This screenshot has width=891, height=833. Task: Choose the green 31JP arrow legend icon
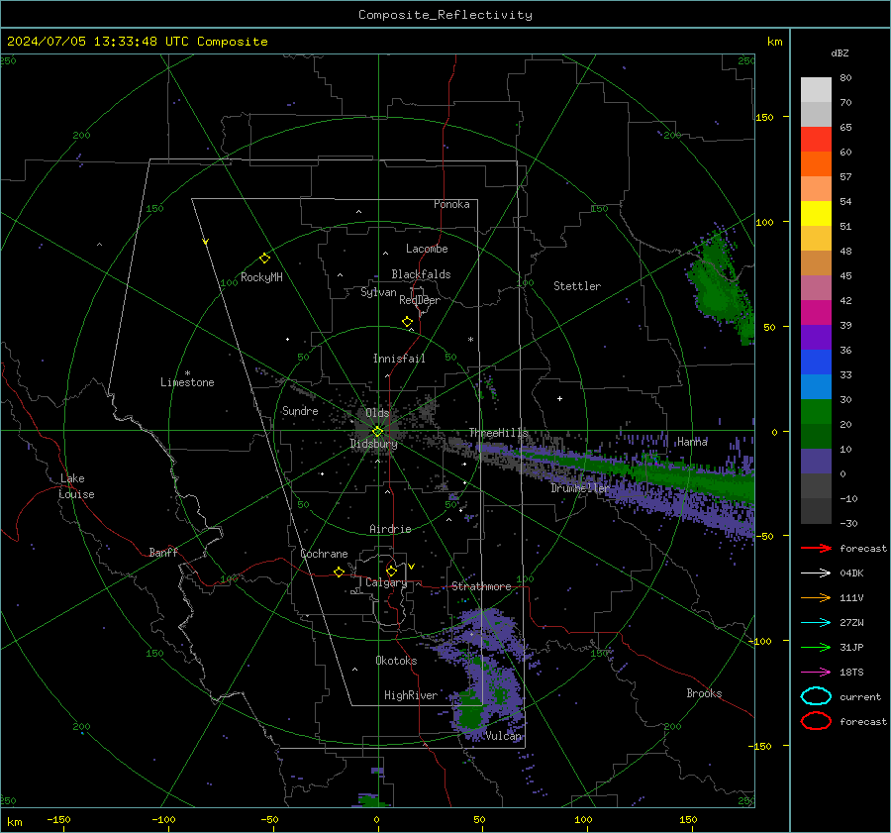[x=816, y=647]
